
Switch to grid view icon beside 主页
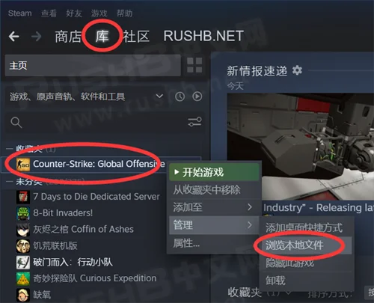[194, 65]
